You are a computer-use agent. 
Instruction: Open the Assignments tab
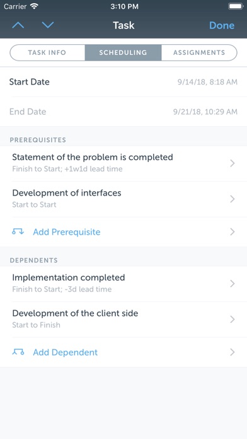click(199, 52)
